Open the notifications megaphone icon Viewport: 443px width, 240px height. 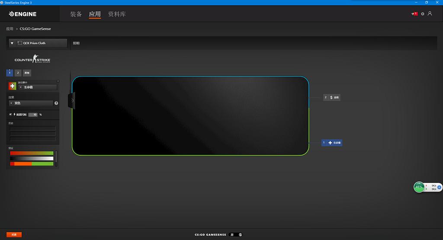coord(414,13)
